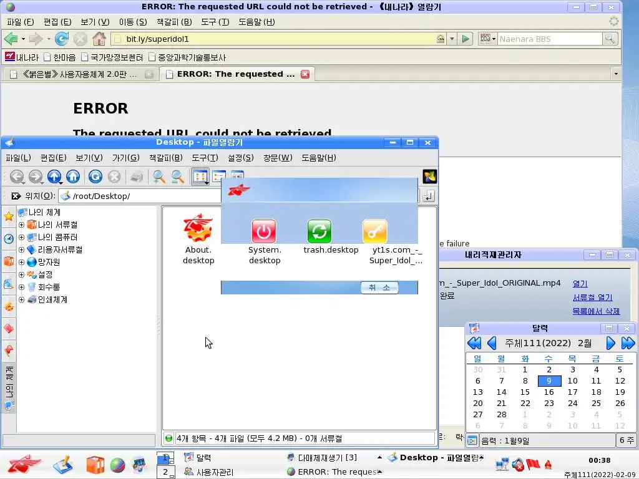Click the file manager Up folder button

point(54,177)
